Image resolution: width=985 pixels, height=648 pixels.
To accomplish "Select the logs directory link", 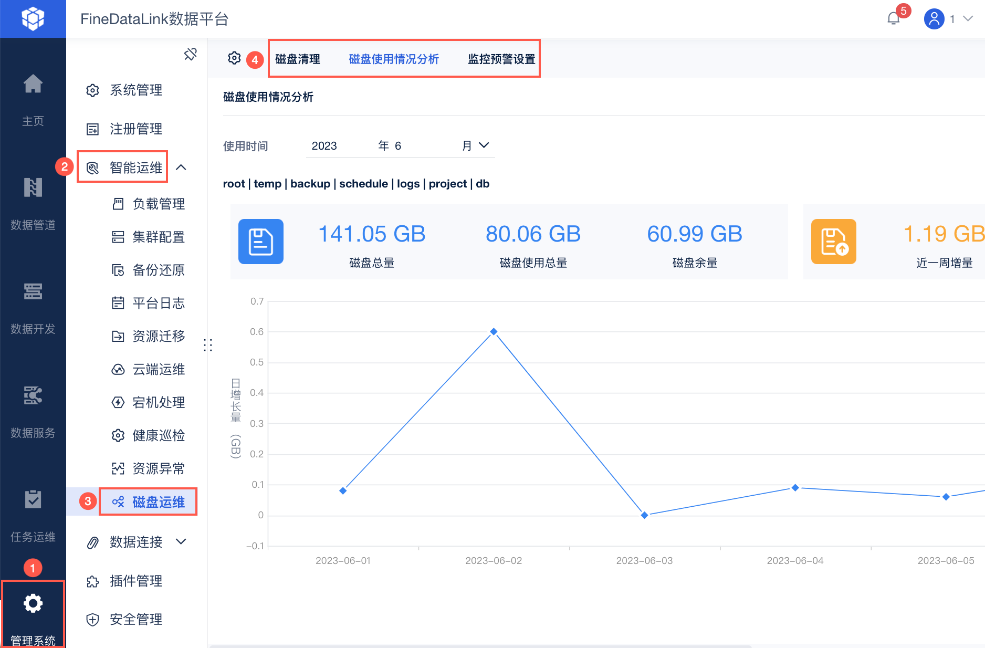I will [x=408, y=184].
